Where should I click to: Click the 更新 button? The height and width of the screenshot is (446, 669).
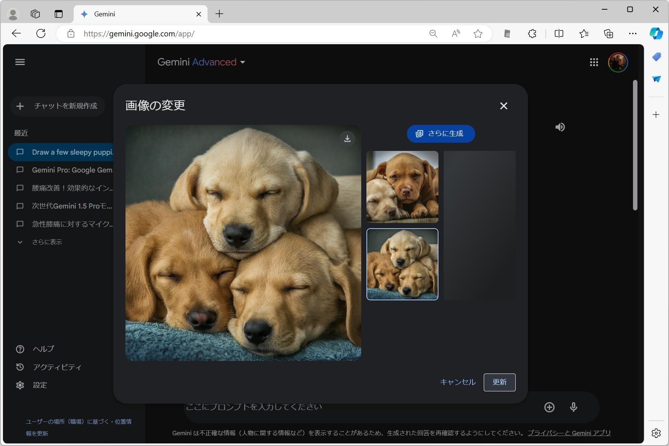coord(499,382)
